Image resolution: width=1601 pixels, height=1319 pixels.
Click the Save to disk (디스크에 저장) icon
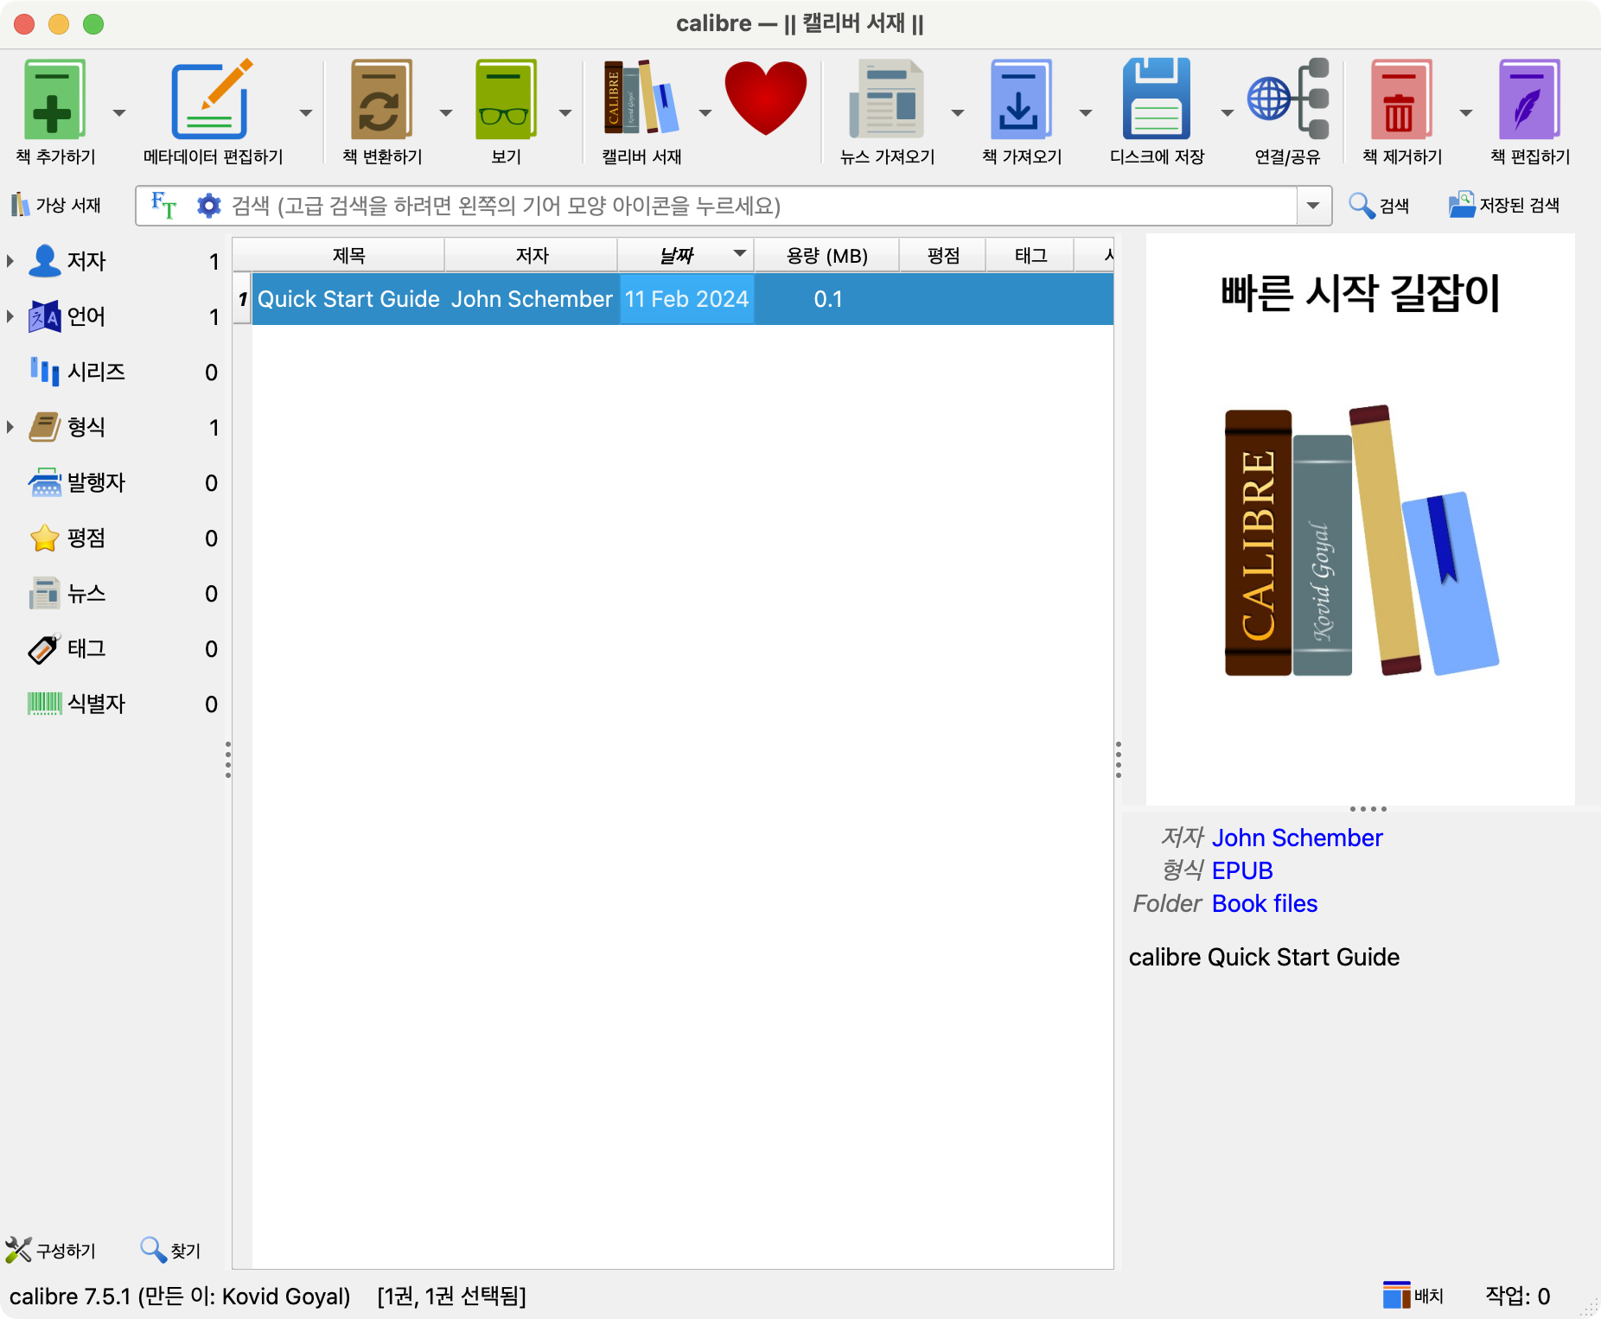(x=1157, y=99)
